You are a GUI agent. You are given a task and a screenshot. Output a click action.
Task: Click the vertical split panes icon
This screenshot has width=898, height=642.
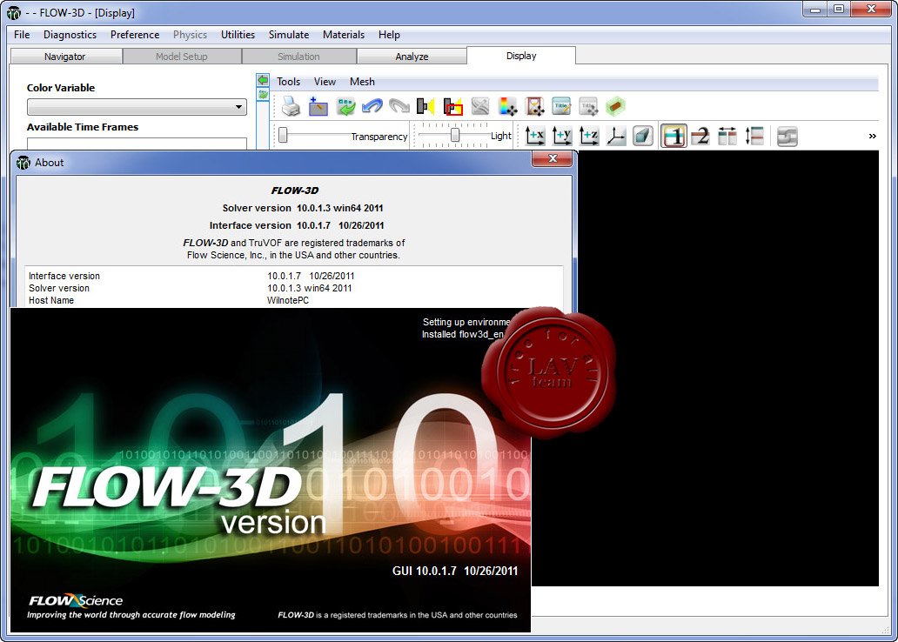coord(754,137)
